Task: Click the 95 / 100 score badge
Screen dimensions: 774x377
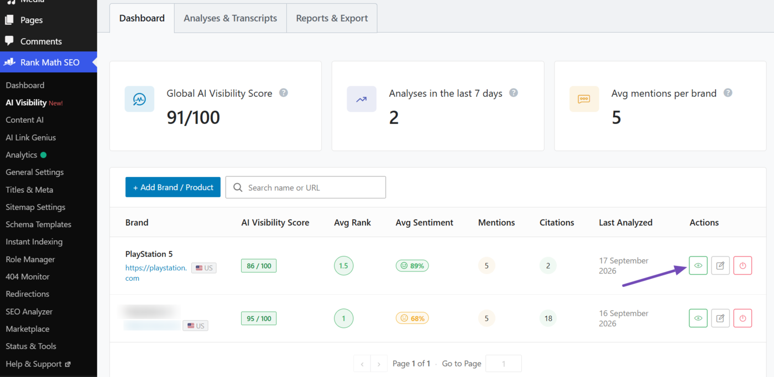Action: click(x=259, y=318)
